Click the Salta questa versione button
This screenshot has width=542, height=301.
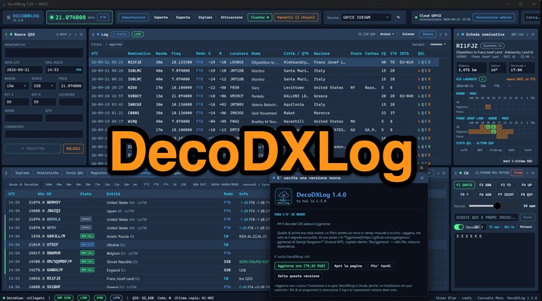(x=298, y=276)
